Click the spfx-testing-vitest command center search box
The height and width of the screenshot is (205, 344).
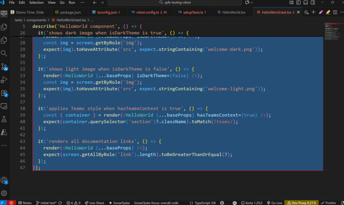(x=174, y=3)
